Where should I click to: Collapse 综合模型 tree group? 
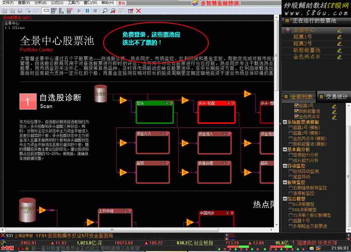pos(285,199)
